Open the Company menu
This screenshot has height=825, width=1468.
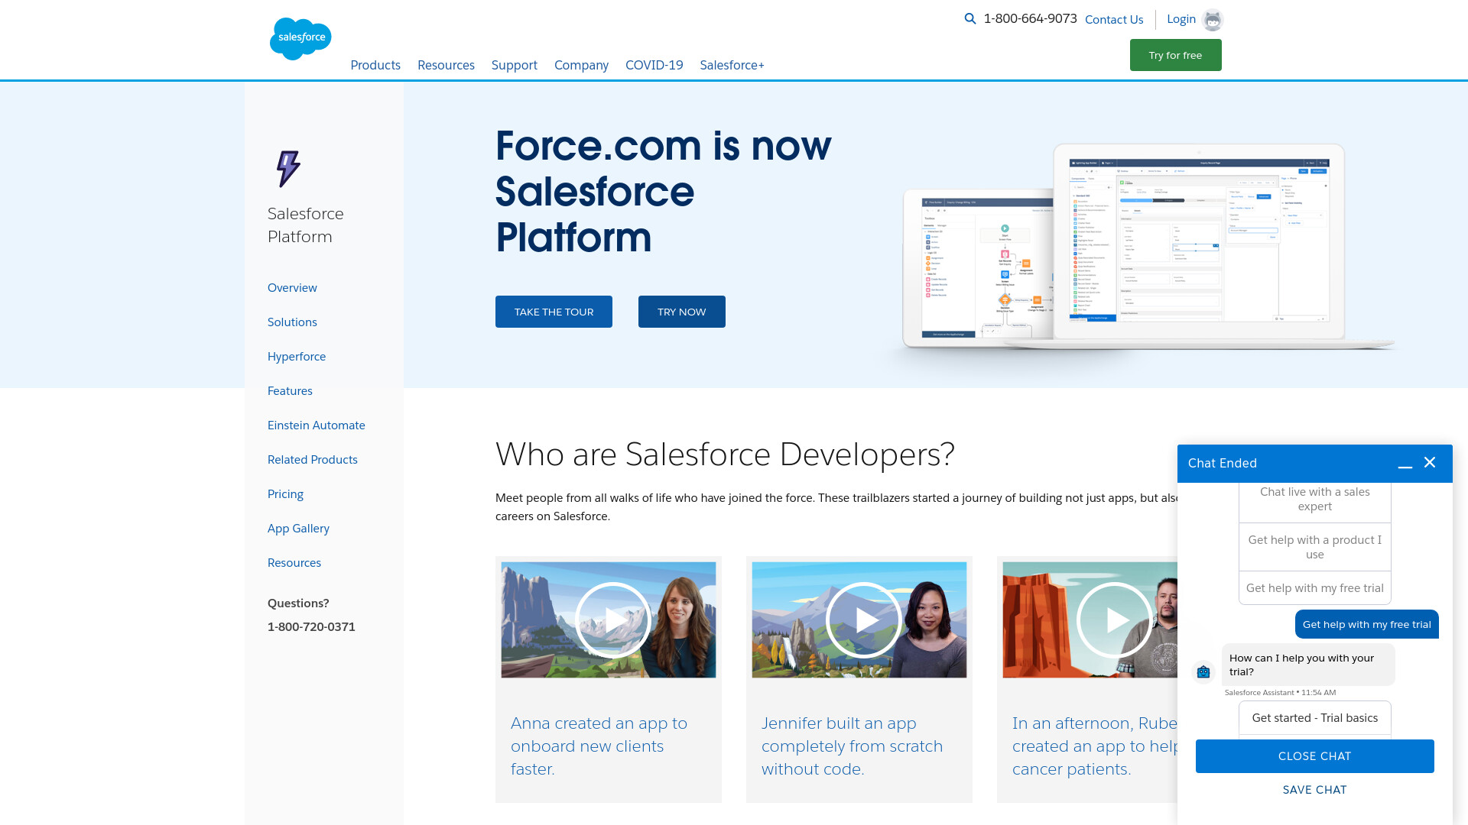click(581, 65)
